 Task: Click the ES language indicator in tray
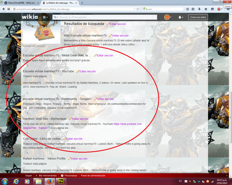[180, 181]
